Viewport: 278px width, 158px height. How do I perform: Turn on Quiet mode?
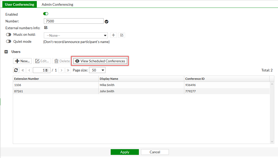click(9, 41)
